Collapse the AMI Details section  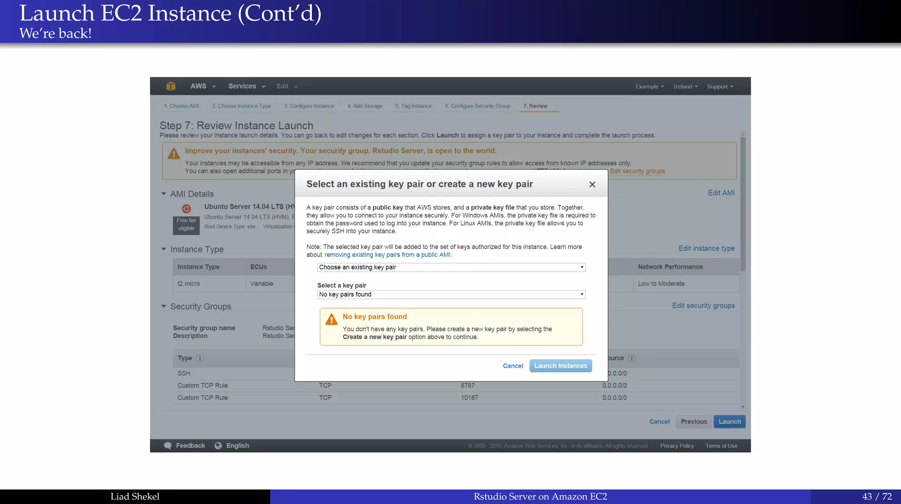click(x=164, y=194)
